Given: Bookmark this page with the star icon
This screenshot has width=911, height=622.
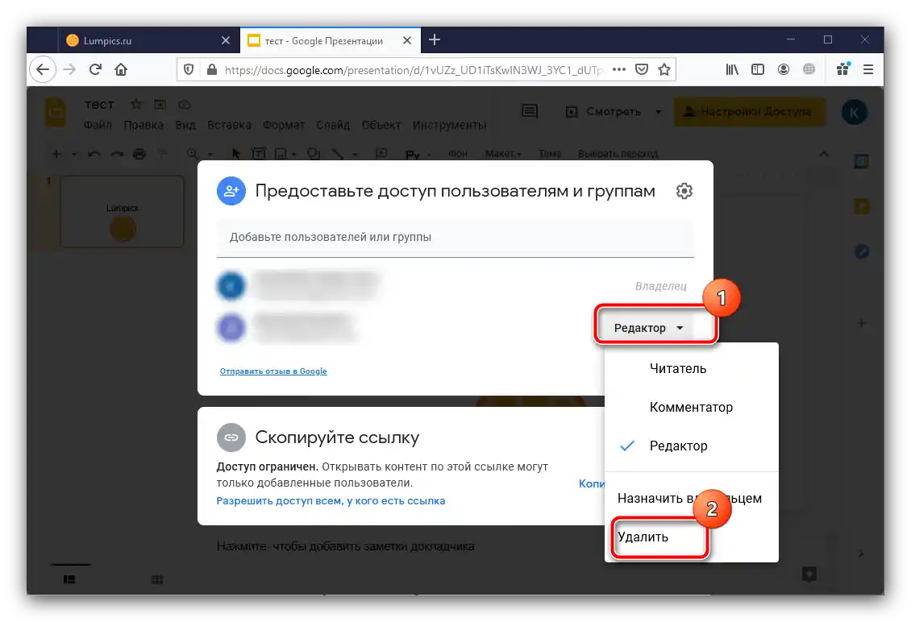Looking at the screenshot, I should [664, 69].
